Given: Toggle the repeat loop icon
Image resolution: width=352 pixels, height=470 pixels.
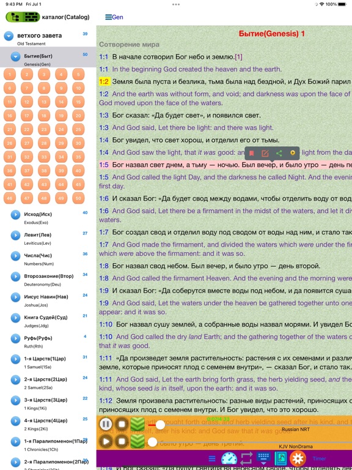Looking at the screenshot, I should (x=246, y=458).
